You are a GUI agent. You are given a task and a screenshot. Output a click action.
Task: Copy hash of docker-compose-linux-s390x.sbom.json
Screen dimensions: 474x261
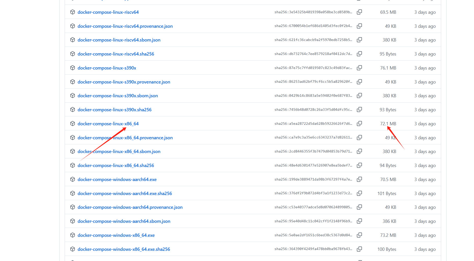pyautogui.click(x=359, y=95)
